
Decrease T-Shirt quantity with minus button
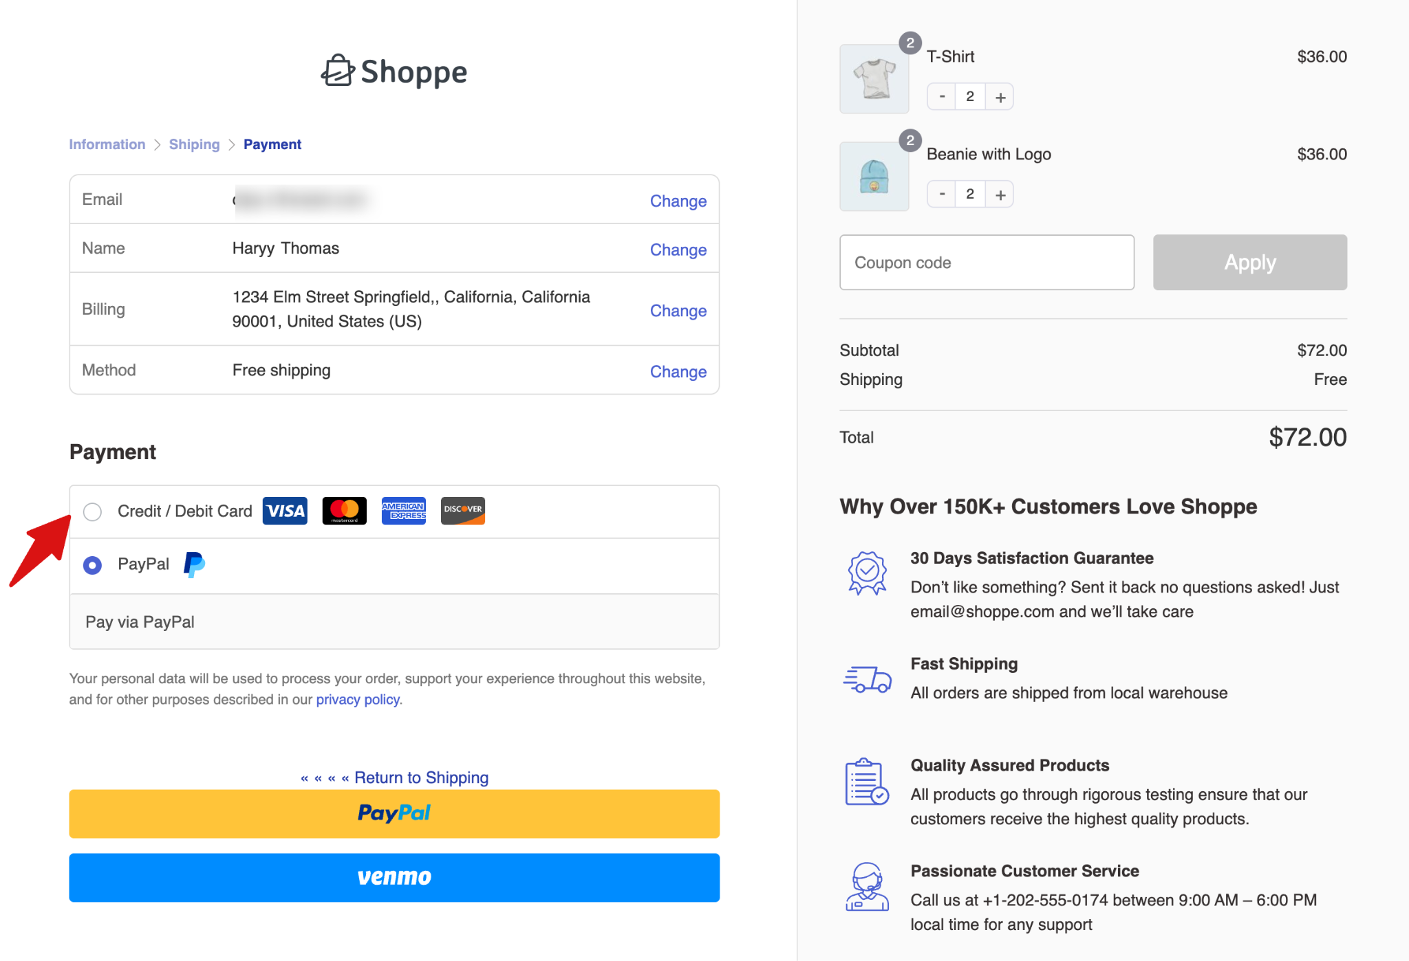[942, 97]
